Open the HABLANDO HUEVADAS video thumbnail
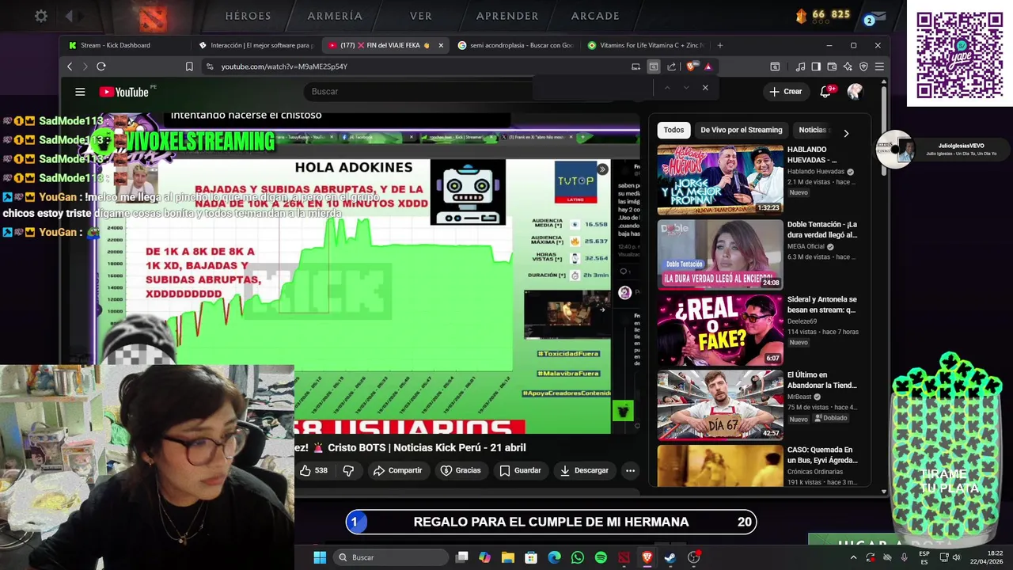This screenshot has height=570, width=1013. (x=720, y=180)
